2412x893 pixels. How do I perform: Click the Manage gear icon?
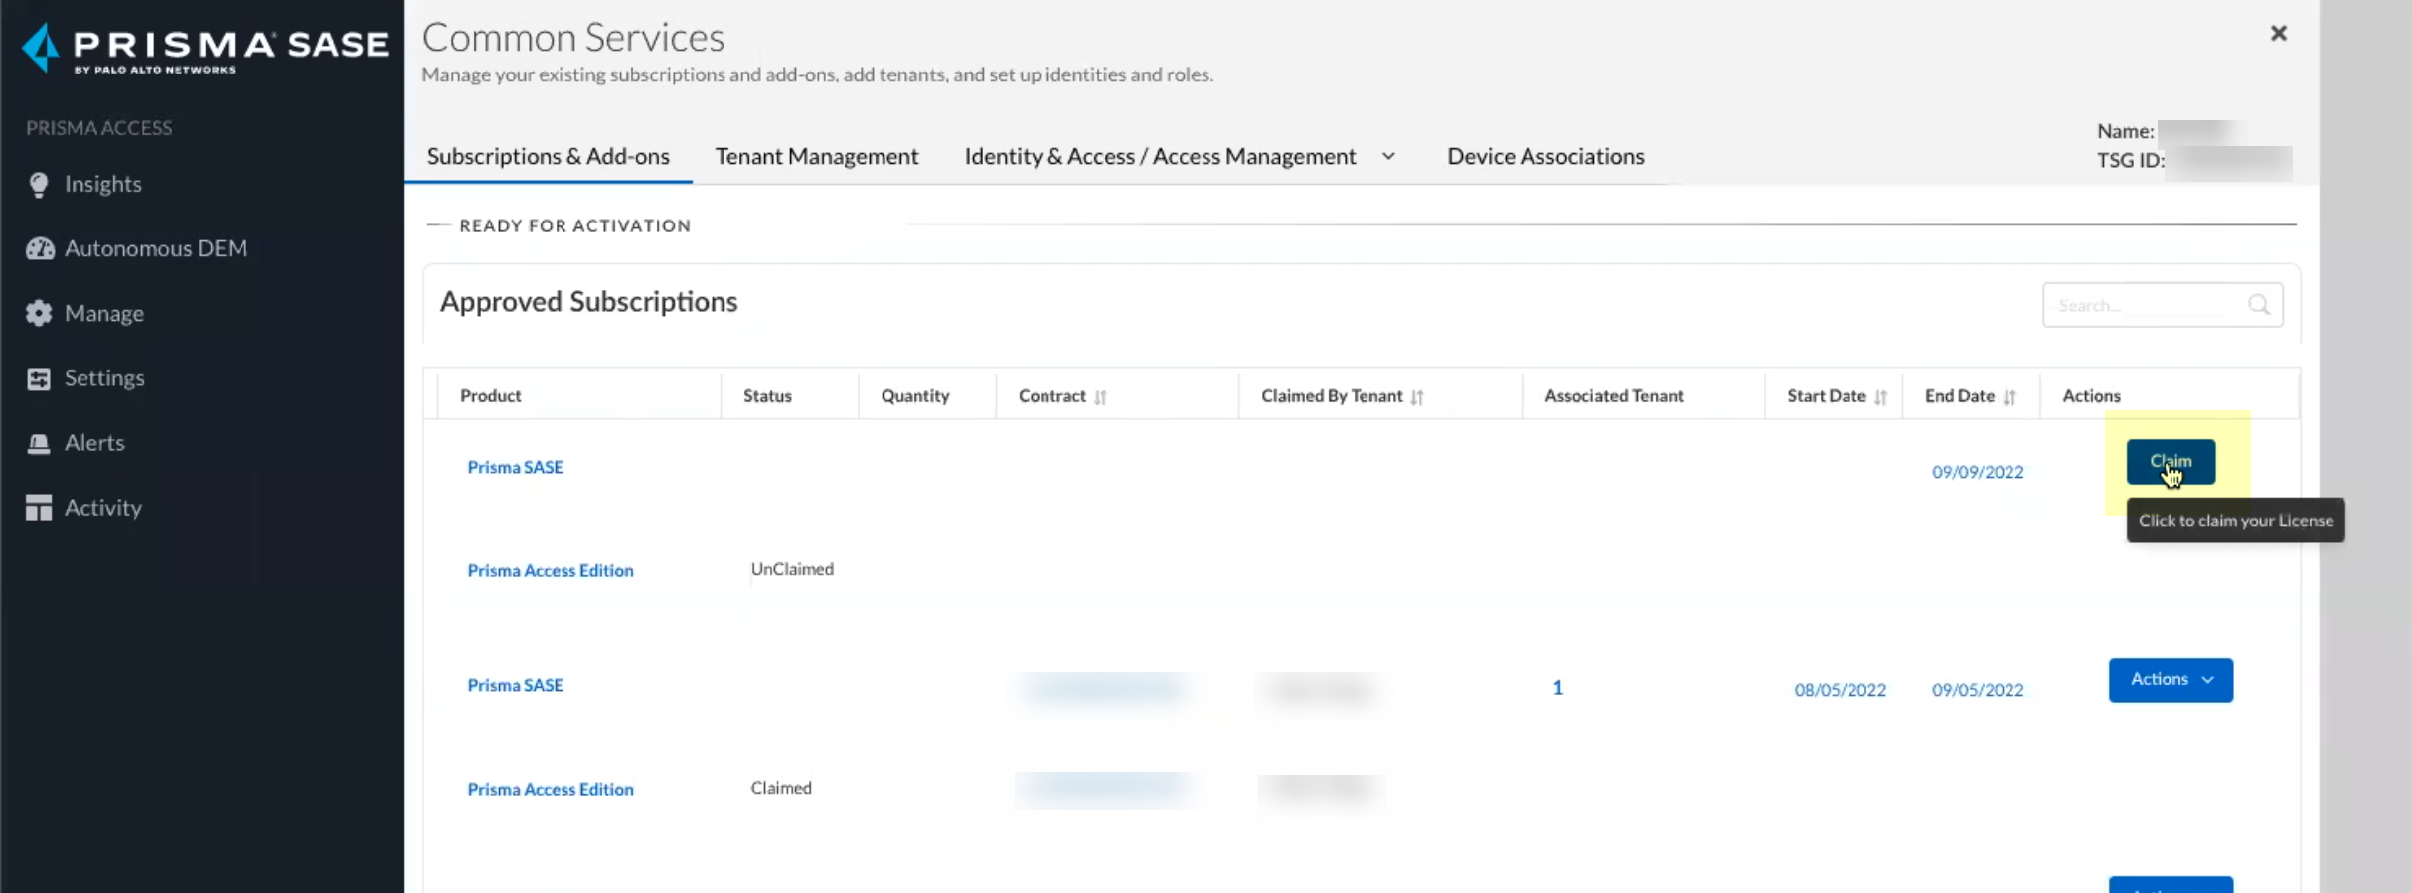tap(39, 314)
